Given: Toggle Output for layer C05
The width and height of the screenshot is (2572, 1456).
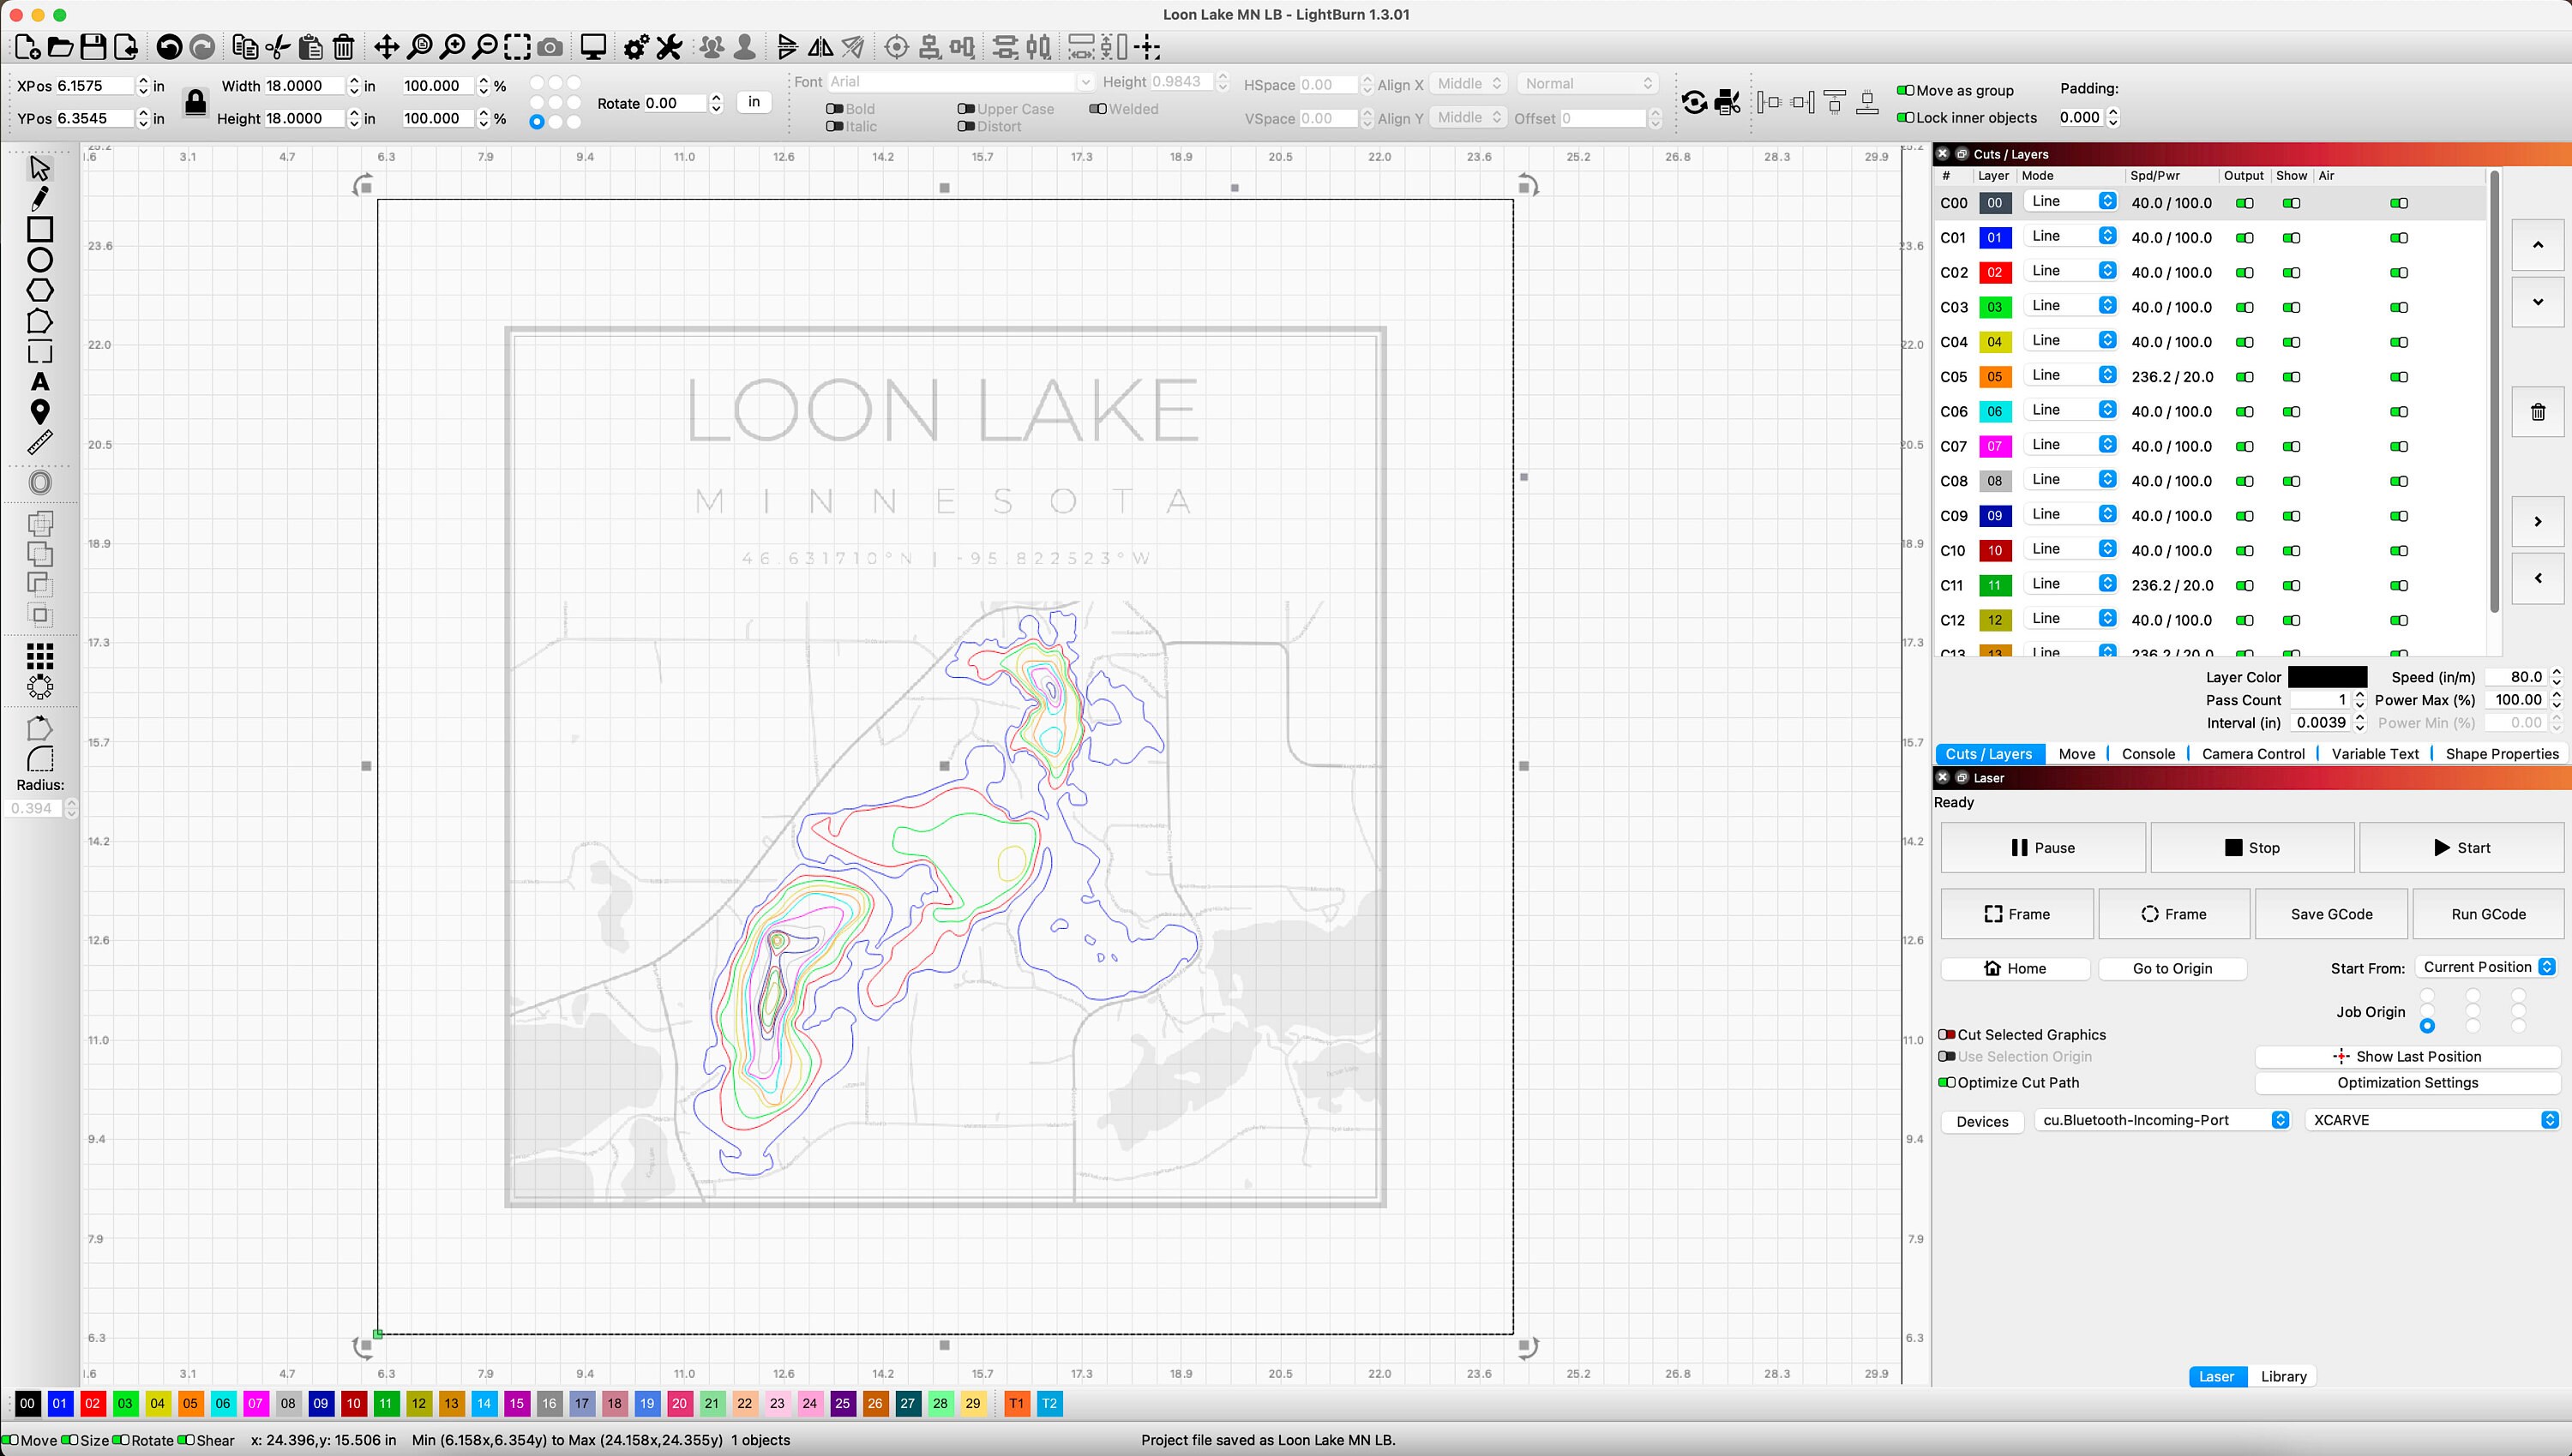Looking at the screenshot, I should [2244, 376].
